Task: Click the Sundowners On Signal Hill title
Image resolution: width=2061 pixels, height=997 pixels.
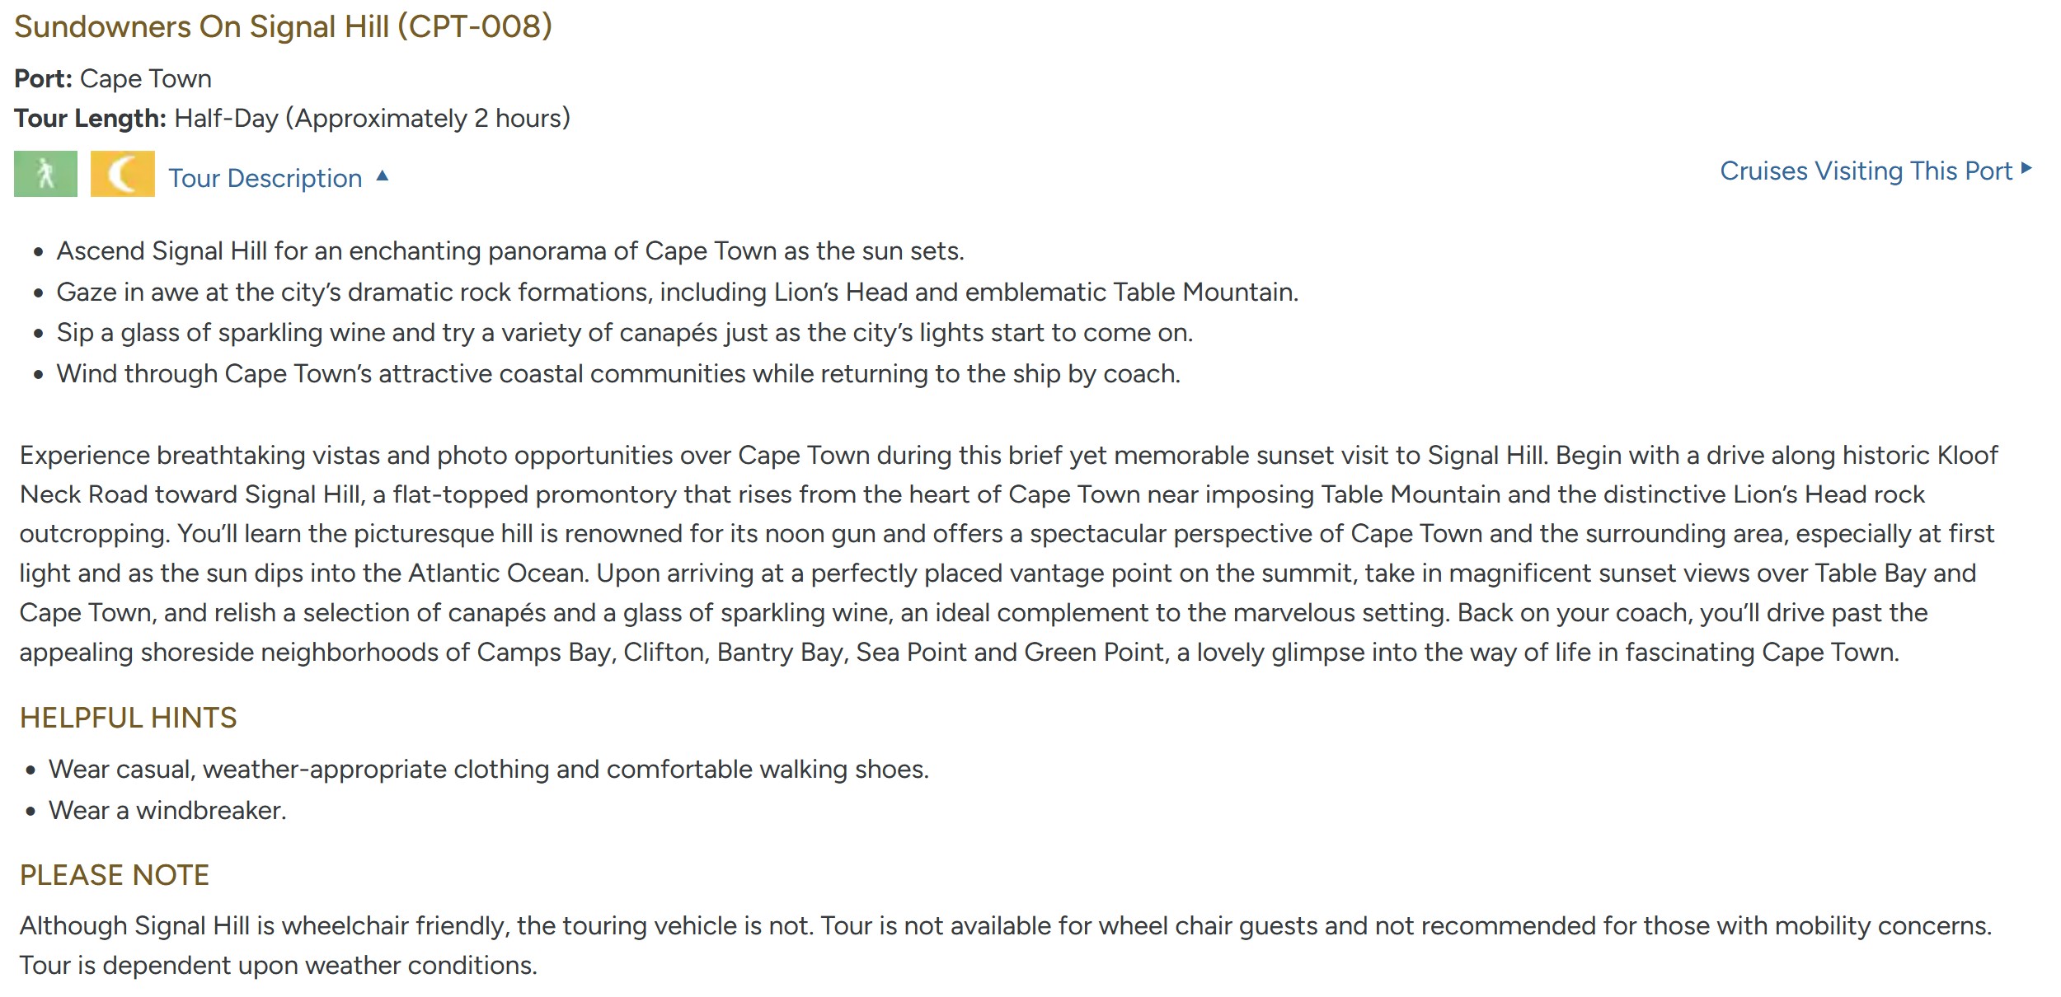Action: point(283,26)
